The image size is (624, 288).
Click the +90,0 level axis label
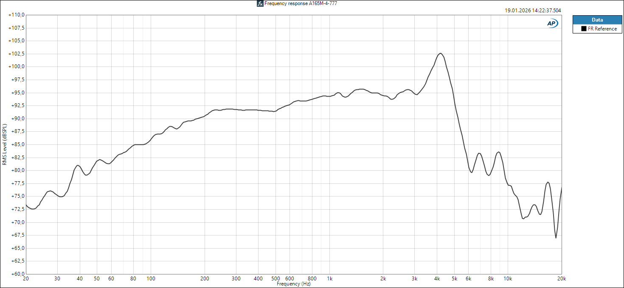tap(18, 119)
